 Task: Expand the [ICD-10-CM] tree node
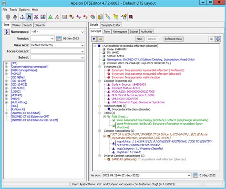6,81
